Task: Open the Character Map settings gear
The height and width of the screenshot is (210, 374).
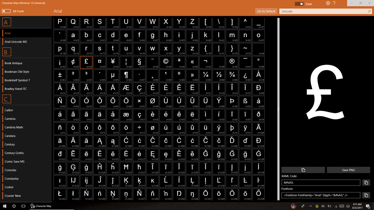Action: tap(328, 4)
